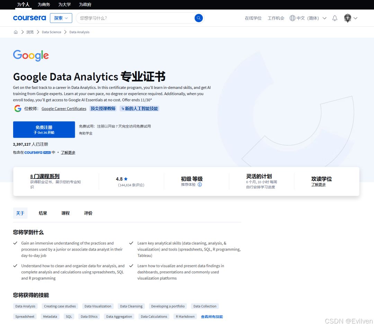Screen dimensions: 374x327
Task: Click the 浏览 breadcrumb
Action: click(30, 32)
